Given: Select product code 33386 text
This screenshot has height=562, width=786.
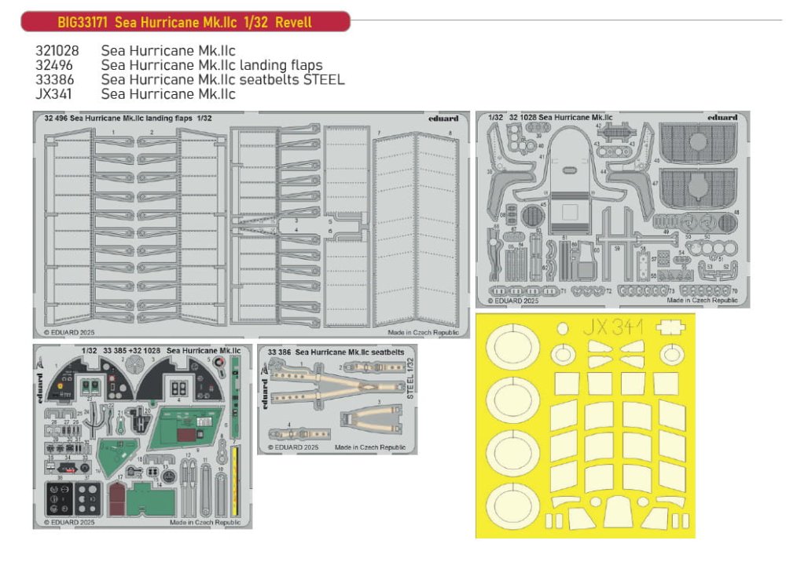Looking at the screenshot, I should coord(55,79).
